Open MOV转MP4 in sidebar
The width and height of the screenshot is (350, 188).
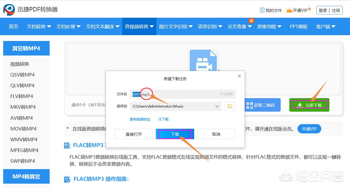click(24, 129)
